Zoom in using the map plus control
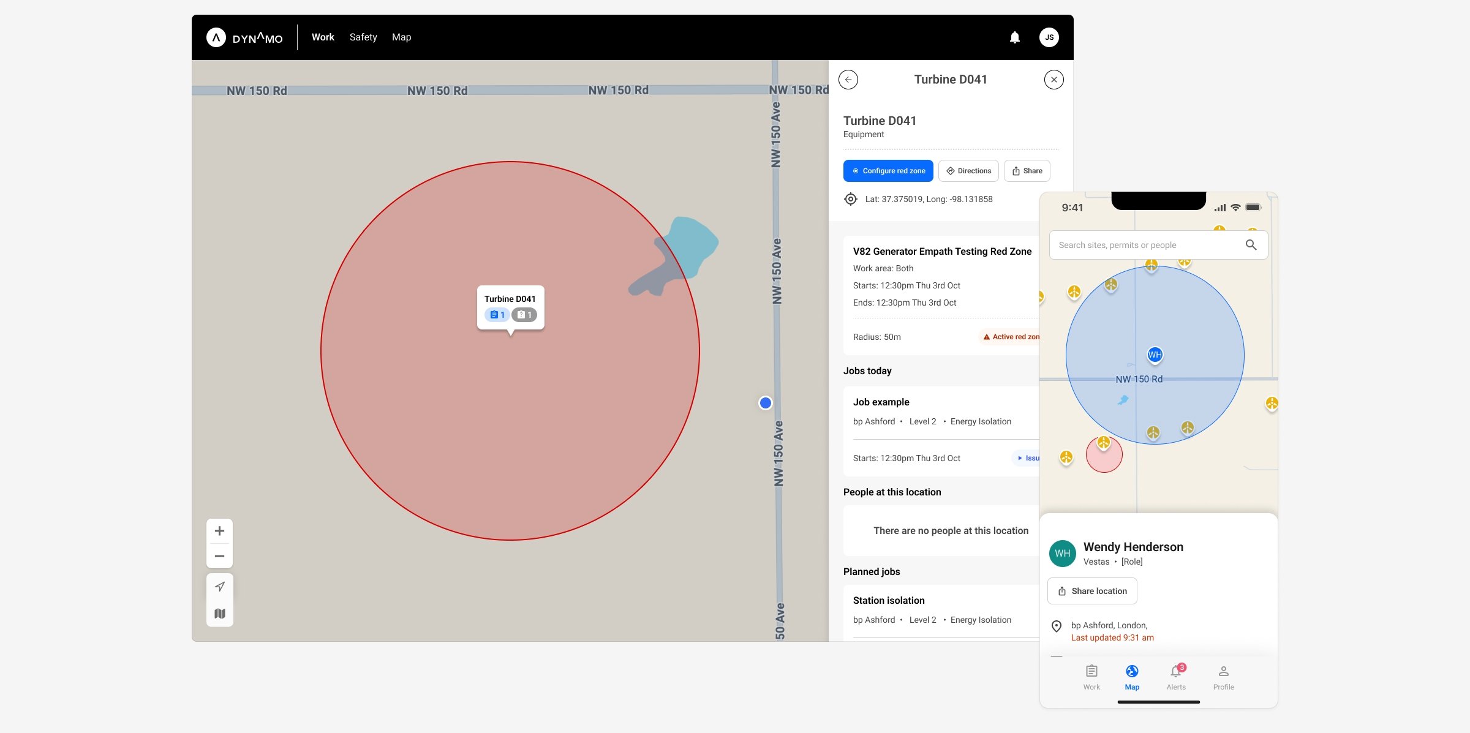Screen dimensions: 1470x733 pyautogui.click(x=219, y=530)
